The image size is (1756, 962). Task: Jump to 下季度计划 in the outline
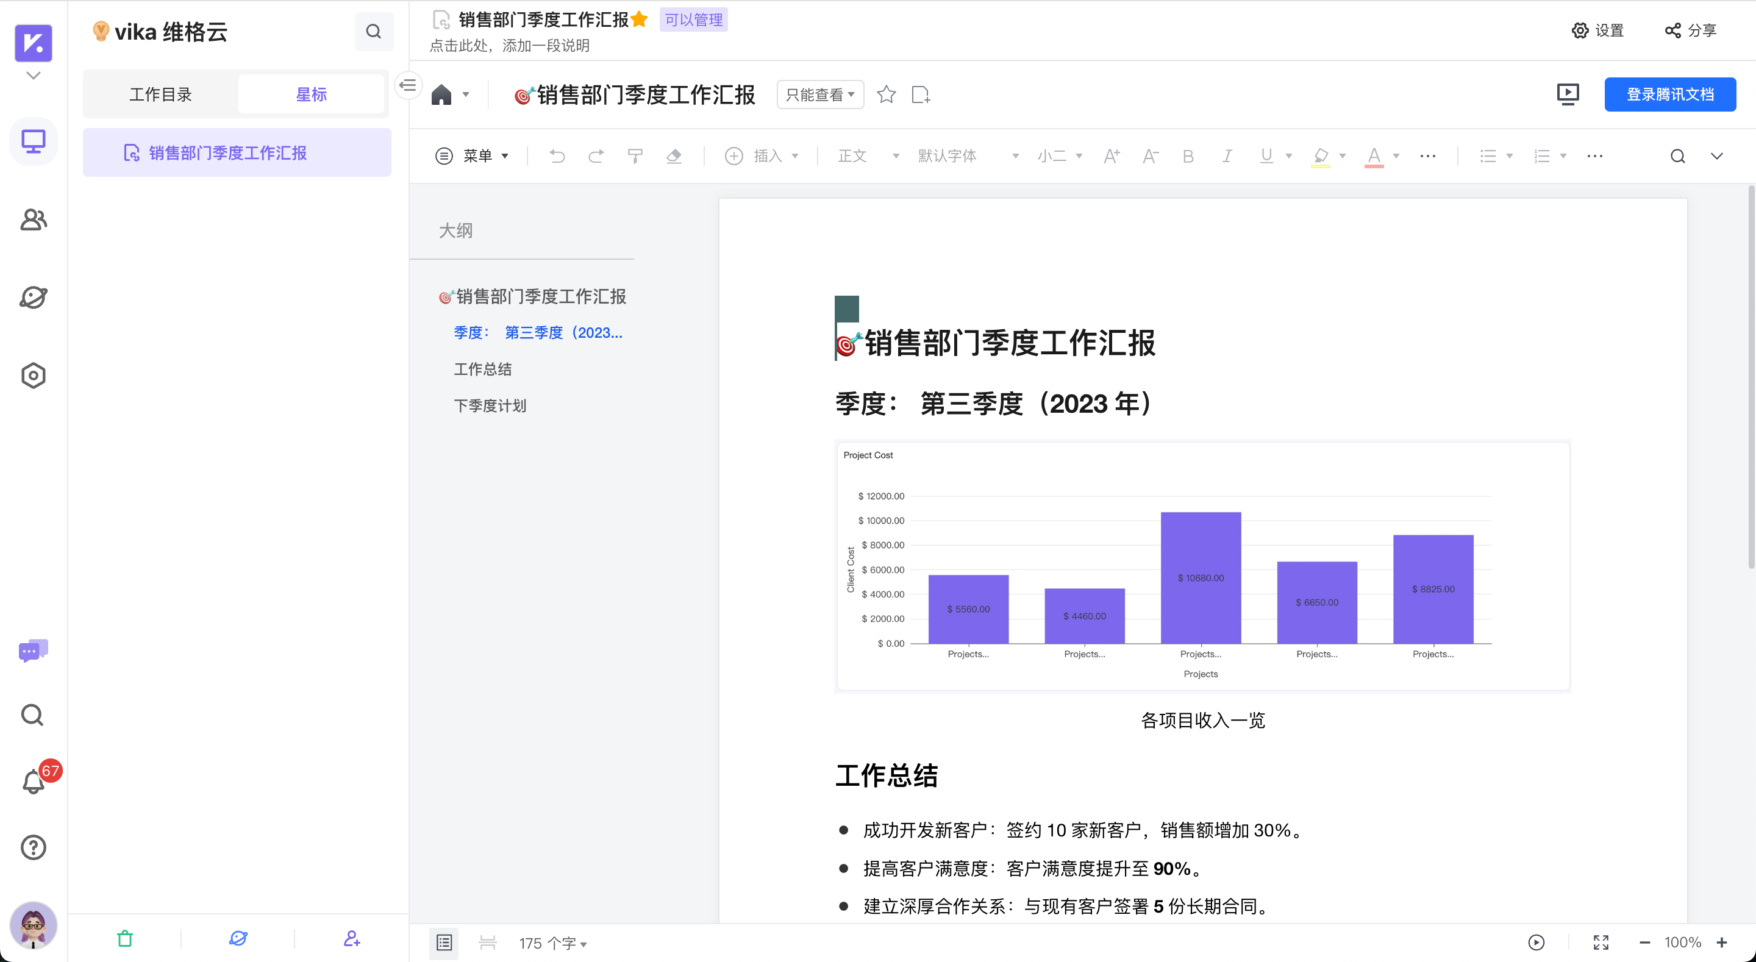click(490, 405)
